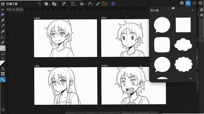204x114 pixels.
Task: Select storyboard panel with shouting boy
Action: pyautogui.click(x=134, y=86)
